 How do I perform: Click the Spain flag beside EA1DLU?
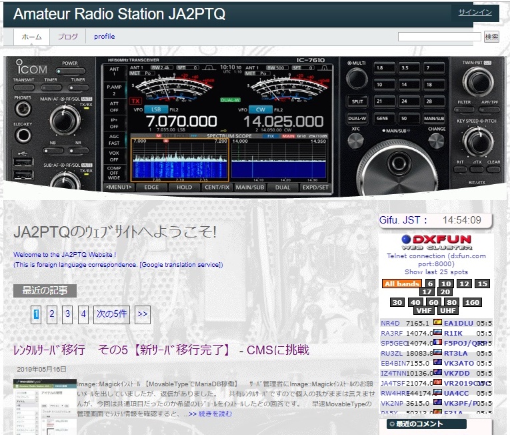click(437, 322)
